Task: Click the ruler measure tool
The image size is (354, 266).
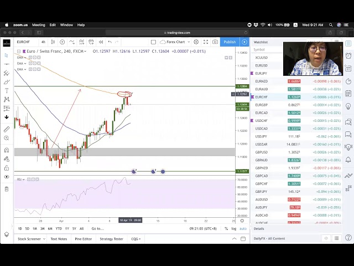Action: [7, 129]
